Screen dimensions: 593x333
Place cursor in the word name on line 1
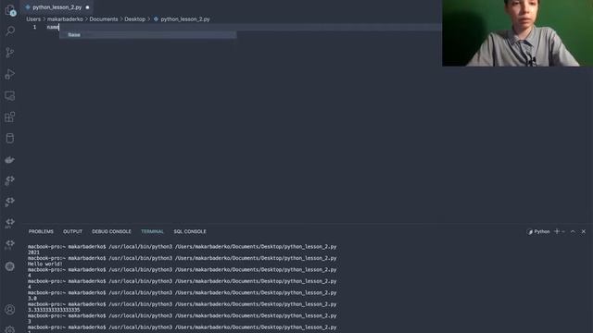click(53, 27)
